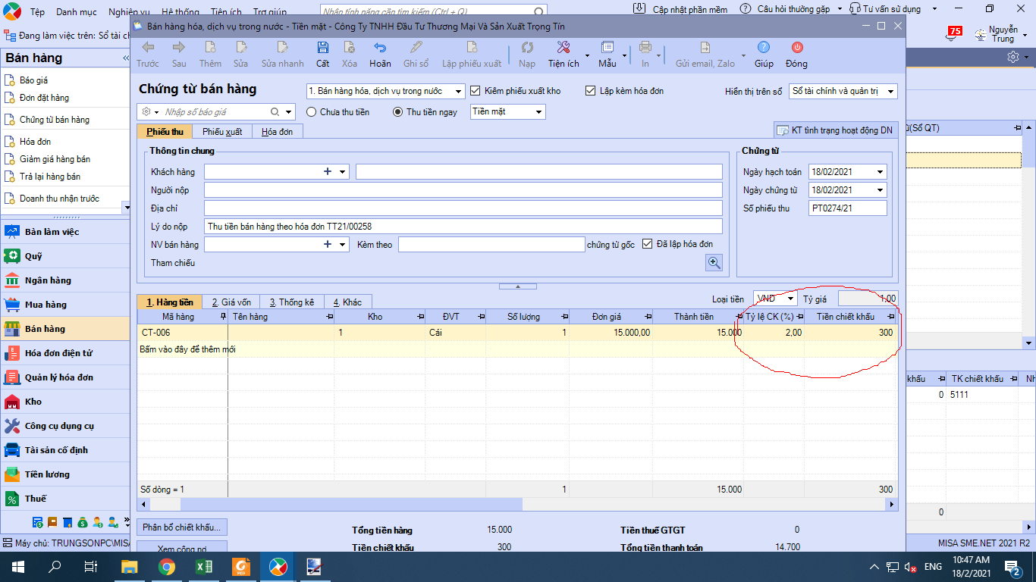Click the Gửi email, Zalo icon
The height and width of the screenshot is (582, 1036).
[705, 47]
